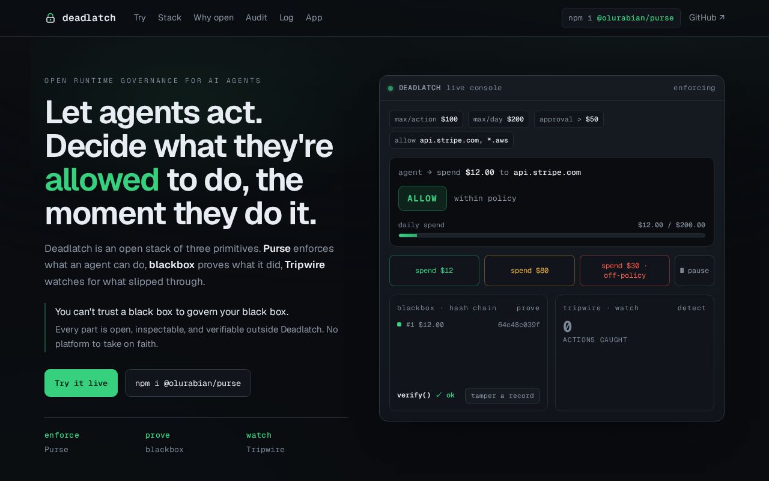This screenshot has width=769, height=481.
Task: Click the watch Tripwire item
Action: [266, 442]
